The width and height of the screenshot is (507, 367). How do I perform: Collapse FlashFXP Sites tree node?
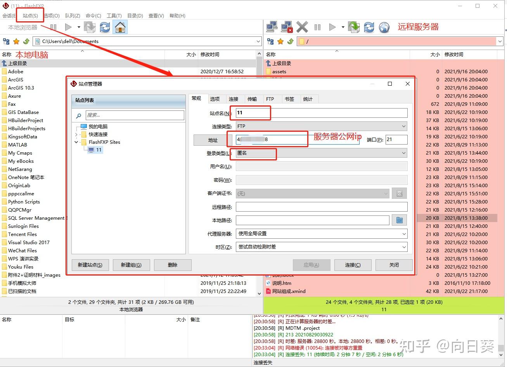(76, 142)
